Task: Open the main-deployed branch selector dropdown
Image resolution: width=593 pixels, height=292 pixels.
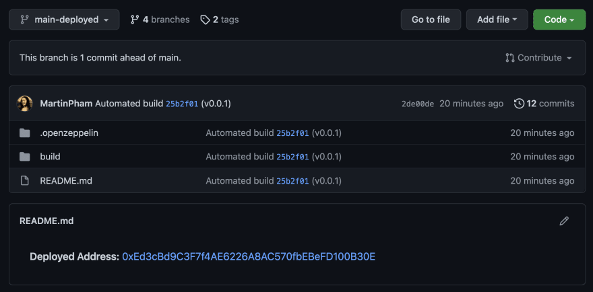Action: (64, 20)
